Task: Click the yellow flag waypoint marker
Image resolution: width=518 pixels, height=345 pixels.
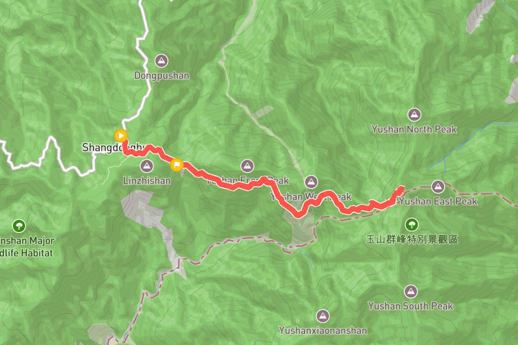Action: (x=177, y=165)
